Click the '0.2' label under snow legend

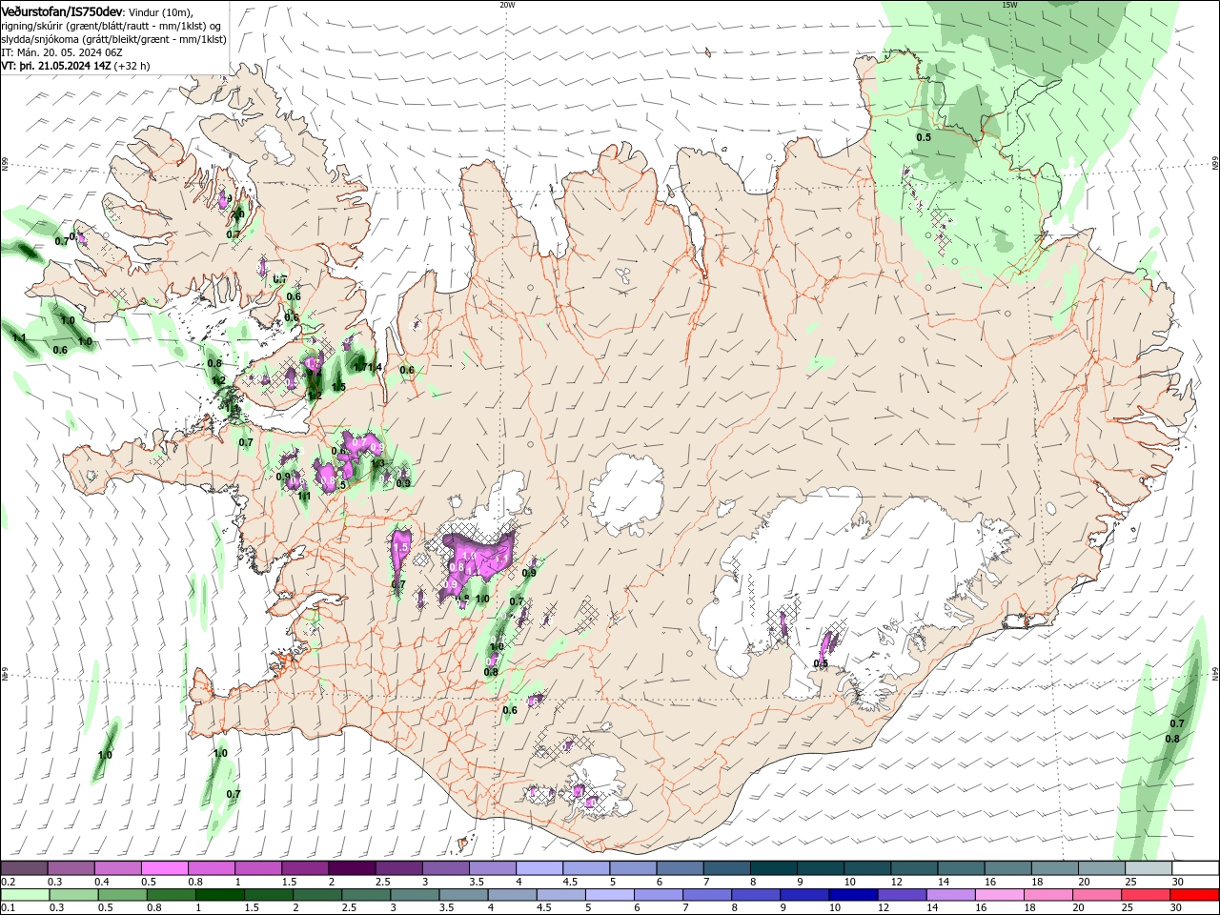click(8, 882)
